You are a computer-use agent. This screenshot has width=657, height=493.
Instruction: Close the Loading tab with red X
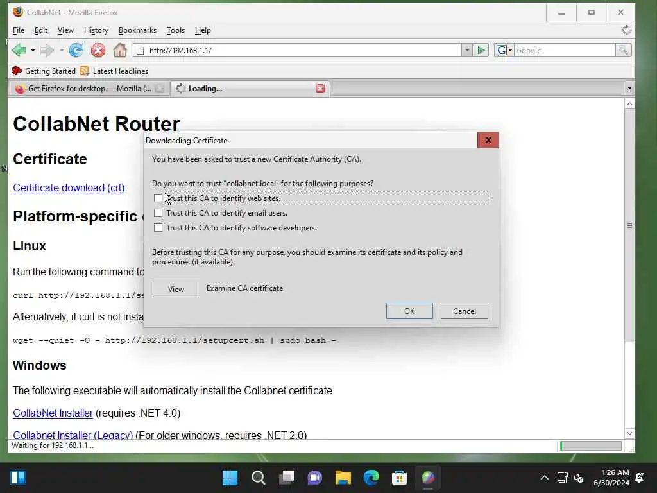[x=320, y=89]
